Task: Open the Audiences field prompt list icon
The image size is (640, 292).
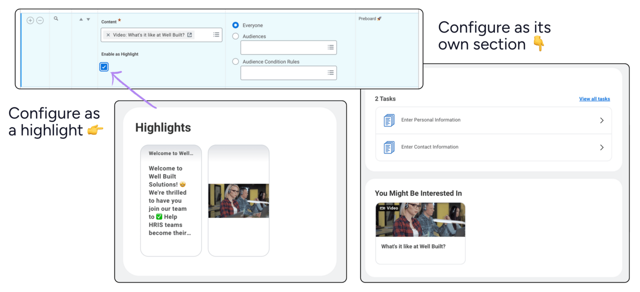Action: click(330, 48)
